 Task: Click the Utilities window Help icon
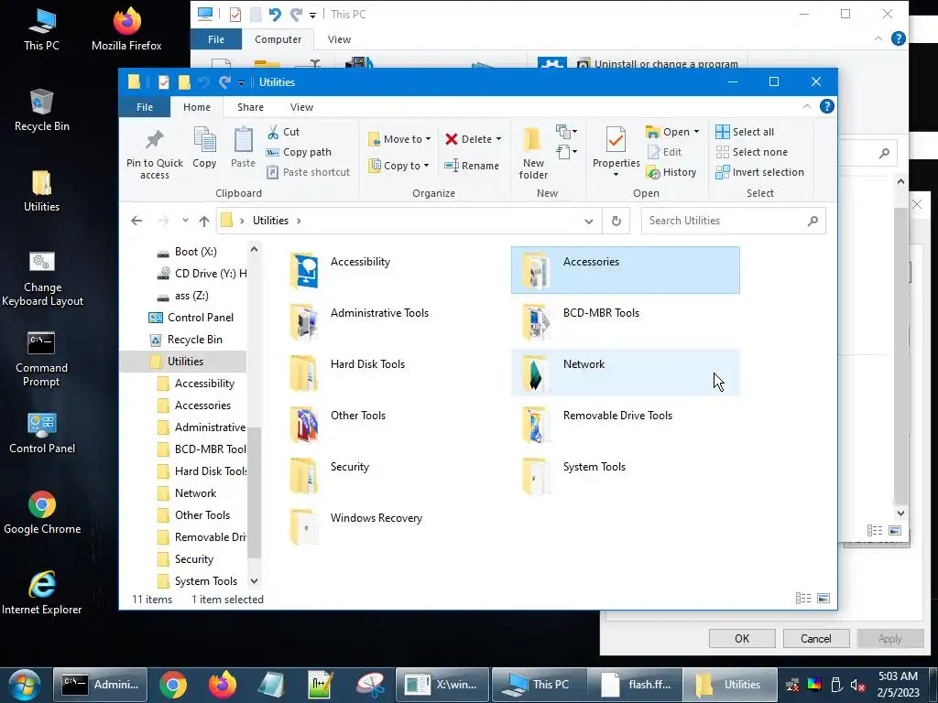coord(827,106)
